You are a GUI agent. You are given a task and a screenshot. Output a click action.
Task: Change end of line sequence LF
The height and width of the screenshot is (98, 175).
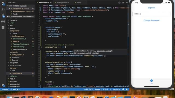coord(110,89)
